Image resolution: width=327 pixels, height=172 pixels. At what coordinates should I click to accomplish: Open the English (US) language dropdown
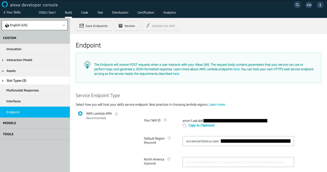tap(35, 25)
